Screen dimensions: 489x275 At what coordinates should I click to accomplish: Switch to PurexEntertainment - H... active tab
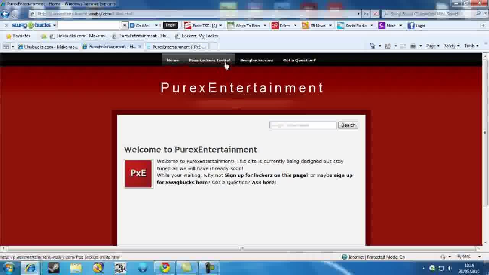point(112,47)
